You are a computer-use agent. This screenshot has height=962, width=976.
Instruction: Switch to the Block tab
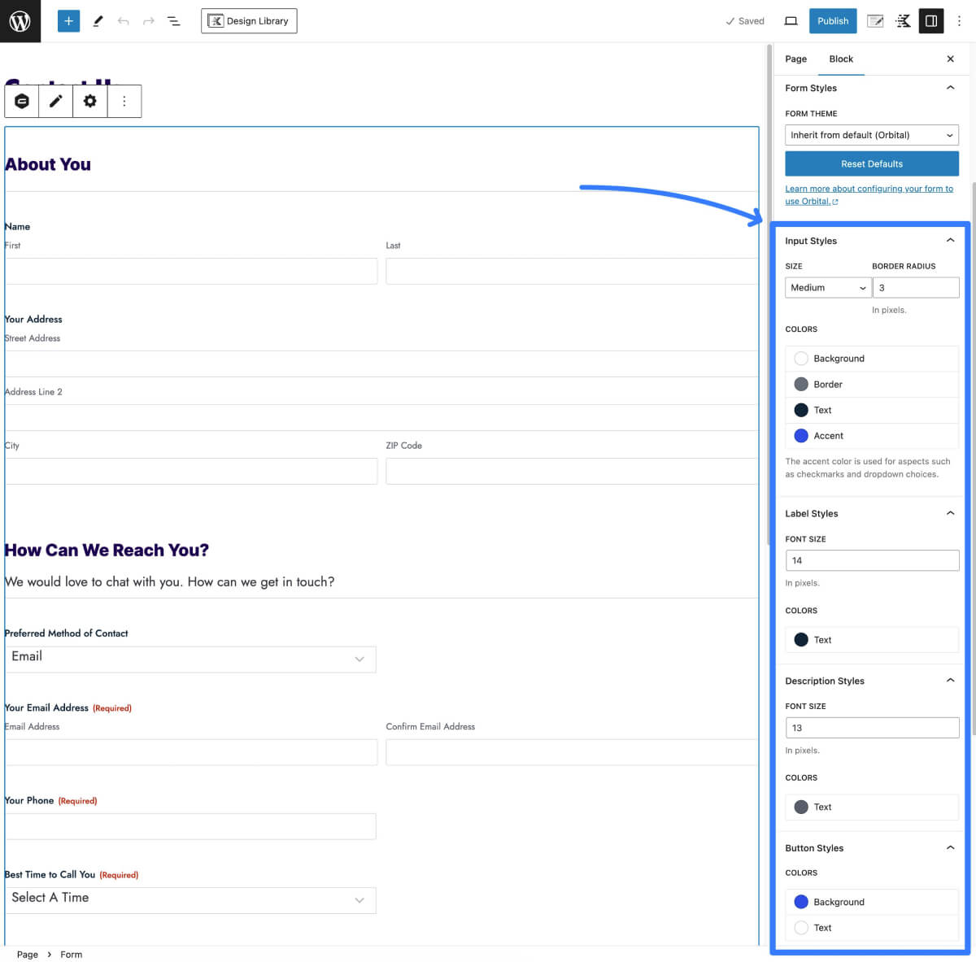pyautogui.click(x=841, y=59)
